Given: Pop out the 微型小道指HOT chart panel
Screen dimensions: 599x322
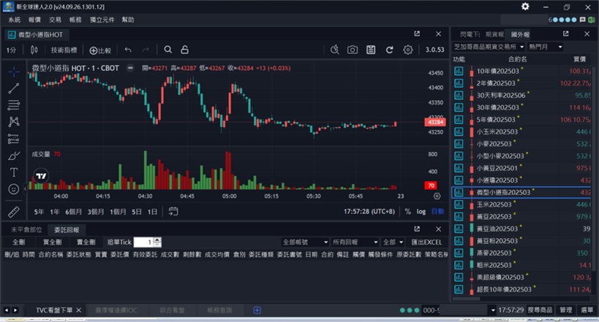Looking at the screenshot, I should (x=417, y=34).
